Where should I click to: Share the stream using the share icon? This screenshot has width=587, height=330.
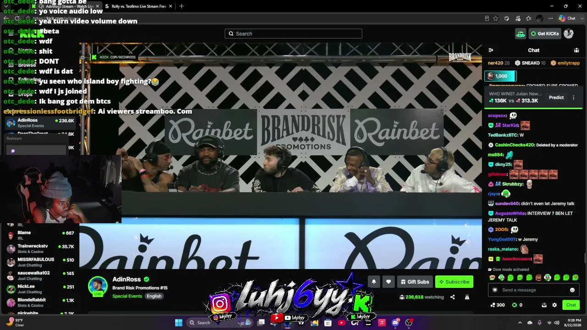coord(452,297)
